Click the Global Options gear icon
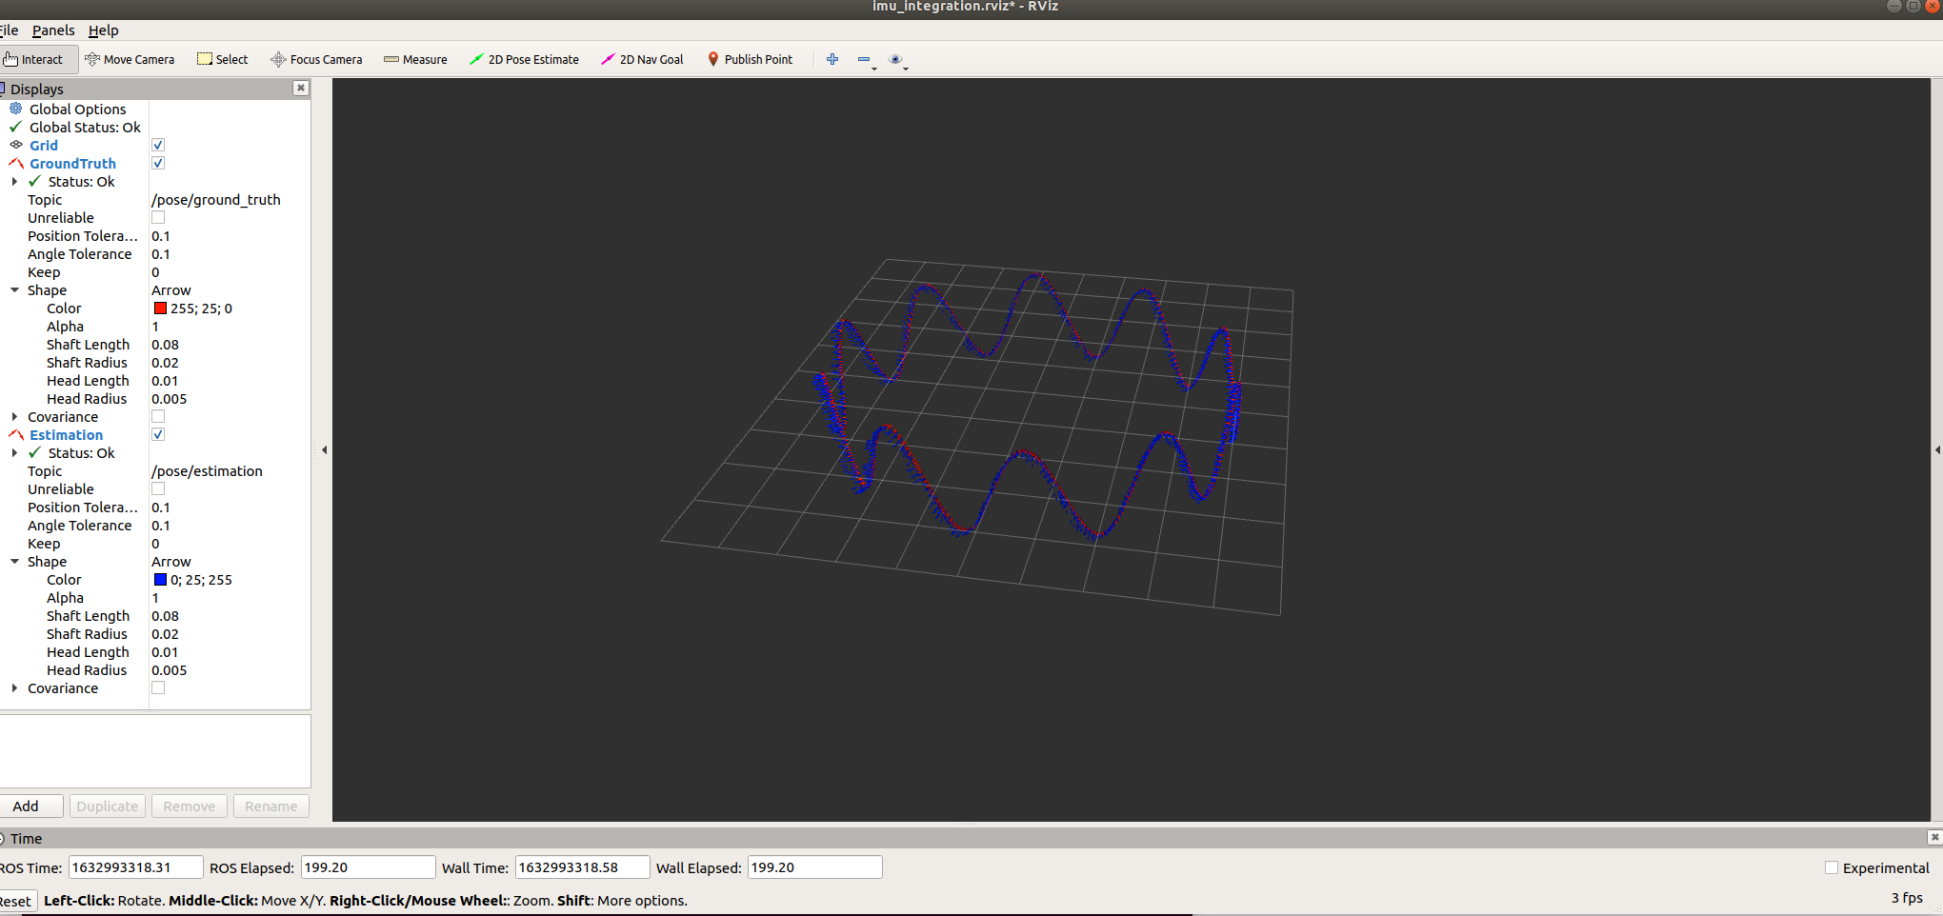 pos(16,109)
